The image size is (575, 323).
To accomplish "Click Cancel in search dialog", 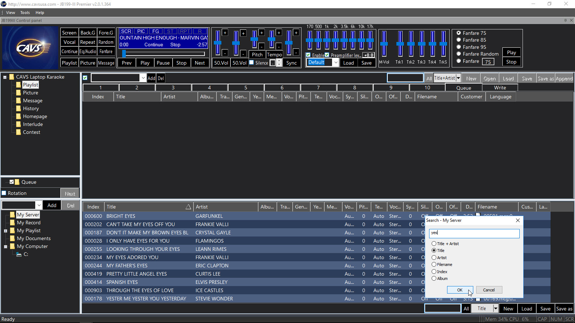I will pos(489,290).
